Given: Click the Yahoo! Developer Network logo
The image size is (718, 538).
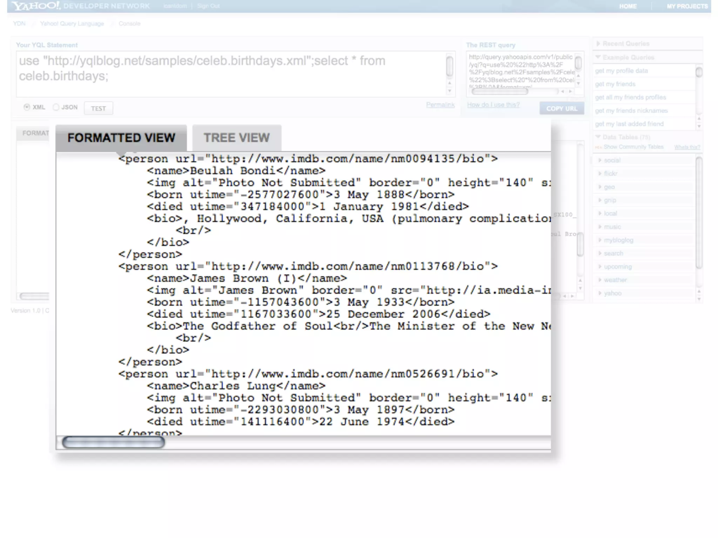Looking at the screenshot, I should pyautogui.click(x=81, y=6).
